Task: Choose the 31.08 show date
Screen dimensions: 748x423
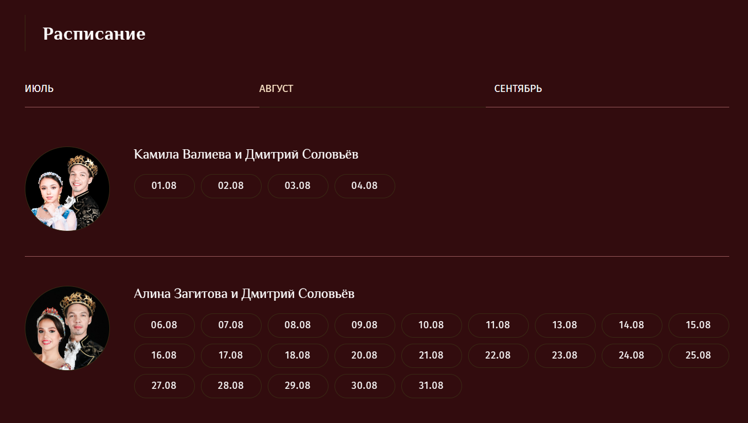Action: click(431, 386)
